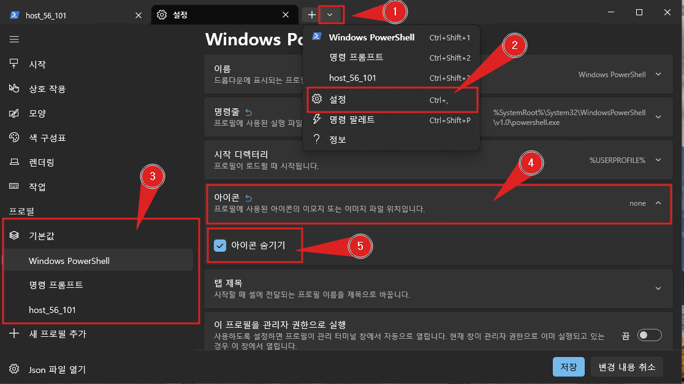Click PowerShell icon on host_56_101 tab
Screen dimensions: 684x384
[x=14, y=15]
